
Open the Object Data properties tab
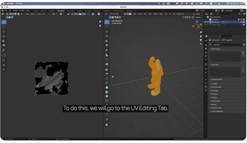point(206,87)
